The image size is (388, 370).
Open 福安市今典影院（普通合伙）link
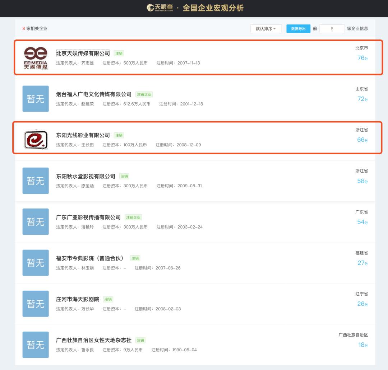point(89,258)
